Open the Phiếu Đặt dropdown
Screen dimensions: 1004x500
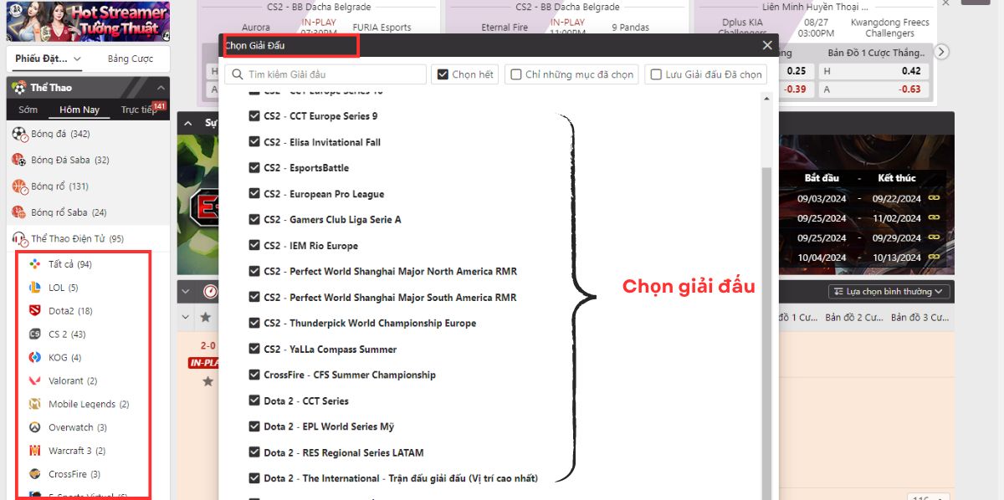coord(49,59)
